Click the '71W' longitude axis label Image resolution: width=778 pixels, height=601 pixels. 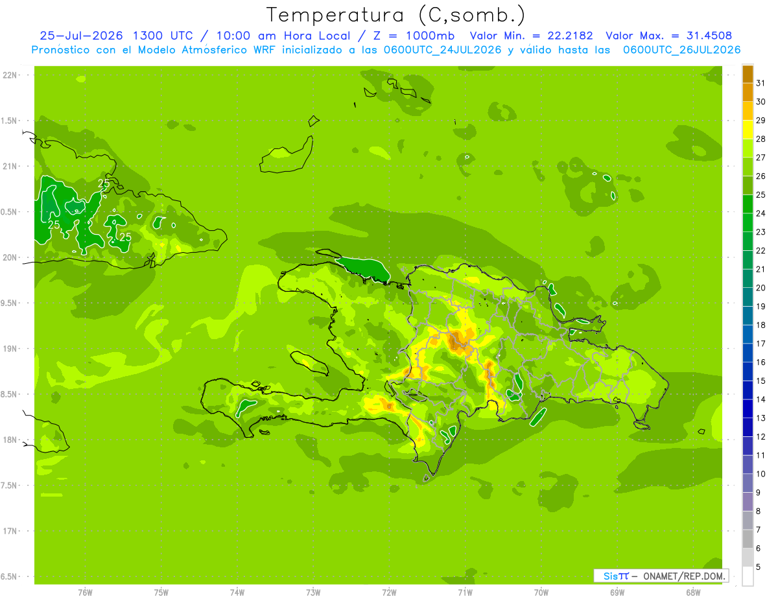tap(465, 592)
